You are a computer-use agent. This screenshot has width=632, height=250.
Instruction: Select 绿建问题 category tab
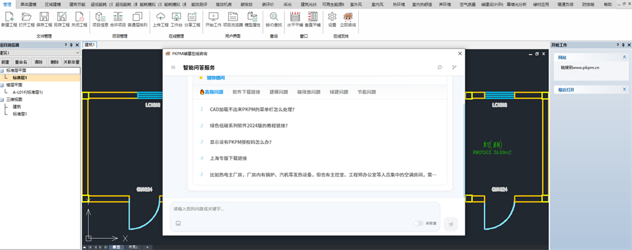[x=339, y=92]
